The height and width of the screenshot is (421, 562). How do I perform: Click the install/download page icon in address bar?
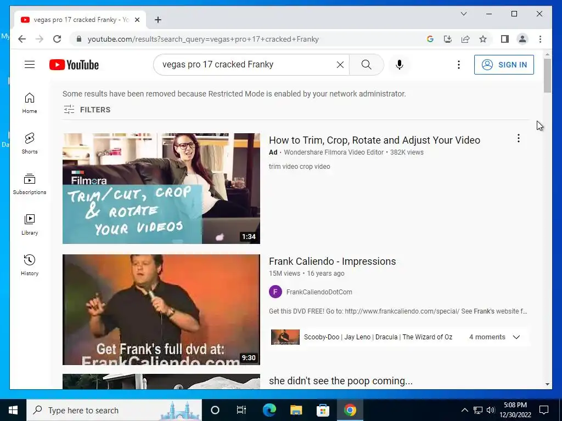point(448,39)
